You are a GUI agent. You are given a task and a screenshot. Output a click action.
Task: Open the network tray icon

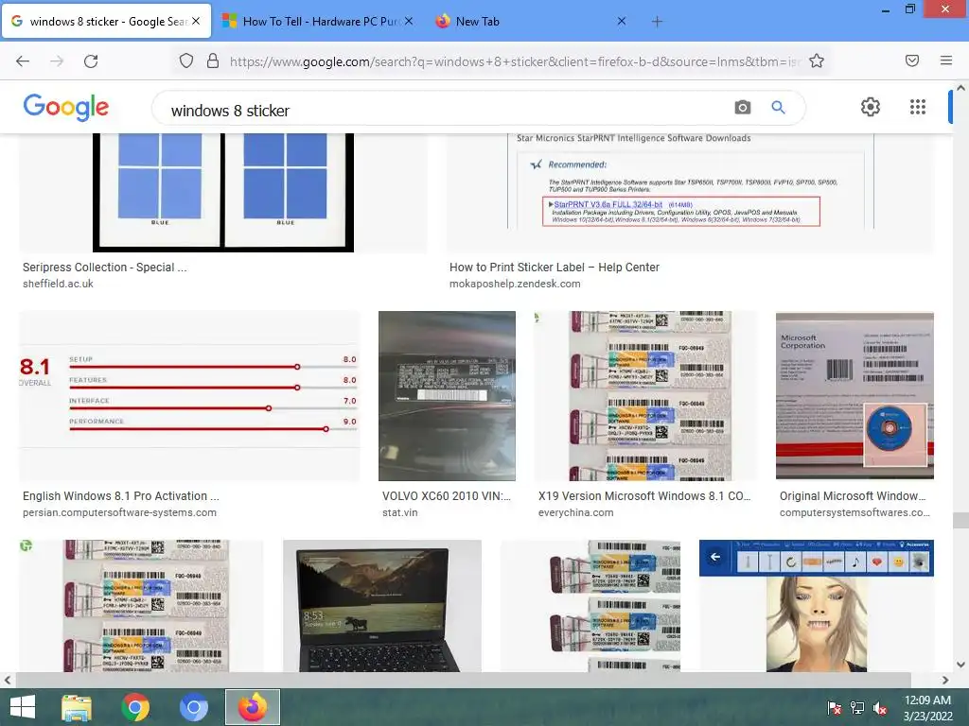tap(857, 707)
